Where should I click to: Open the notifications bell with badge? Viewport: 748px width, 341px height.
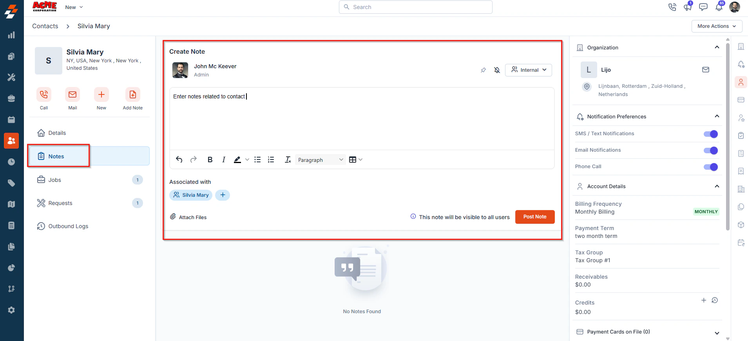[x=719, y=7]
